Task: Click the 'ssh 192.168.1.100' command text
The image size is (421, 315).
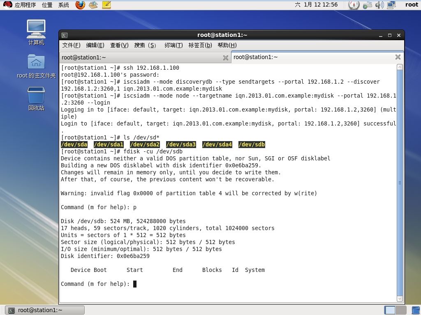Action: point(151,68)
